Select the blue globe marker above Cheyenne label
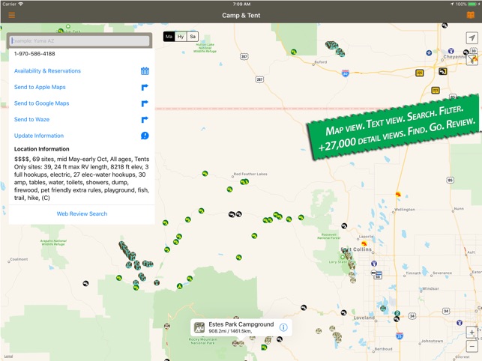Screen dimensions: 482x361 click(x=451, y=51)
